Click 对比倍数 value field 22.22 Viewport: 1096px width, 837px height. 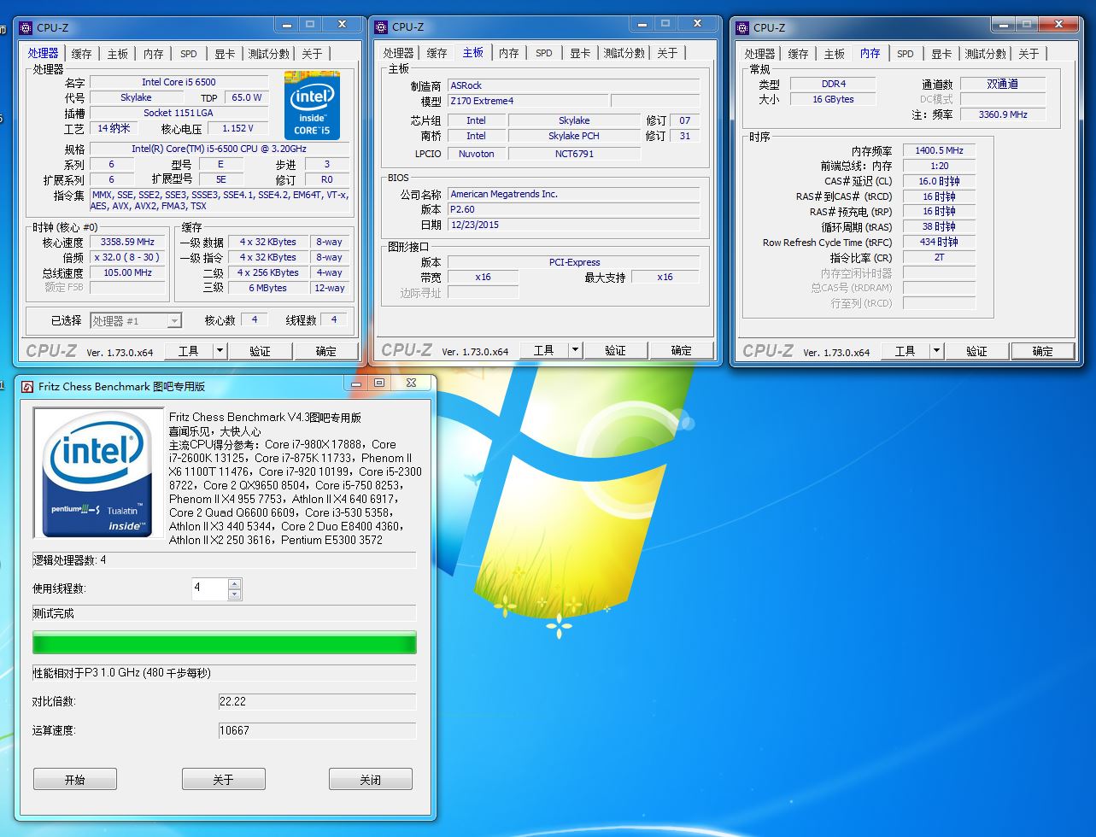tap(317, 701)
